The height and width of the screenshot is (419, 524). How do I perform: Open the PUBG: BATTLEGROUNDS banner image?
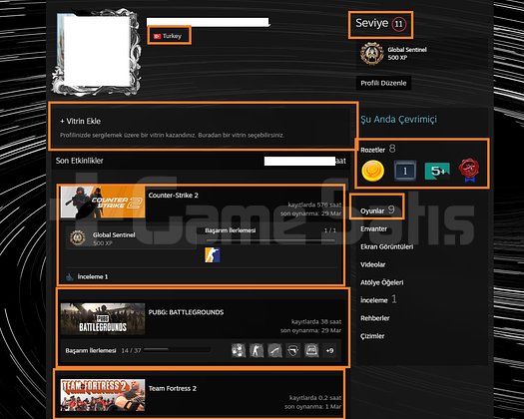click(103, 319)
